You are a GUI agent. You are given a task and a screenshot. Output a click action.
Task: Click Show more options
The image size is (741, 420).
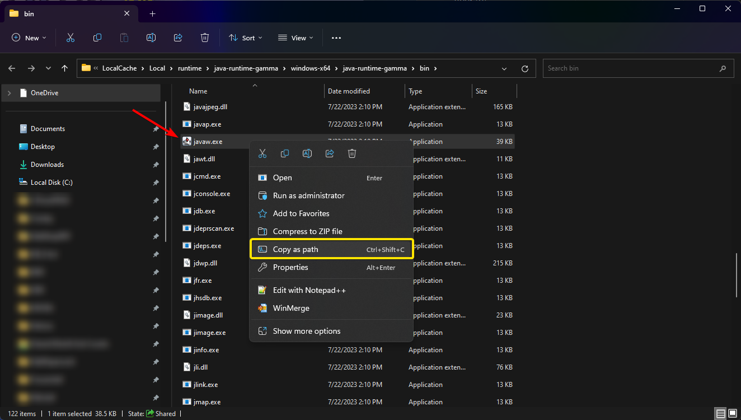(x=306, y=331)
